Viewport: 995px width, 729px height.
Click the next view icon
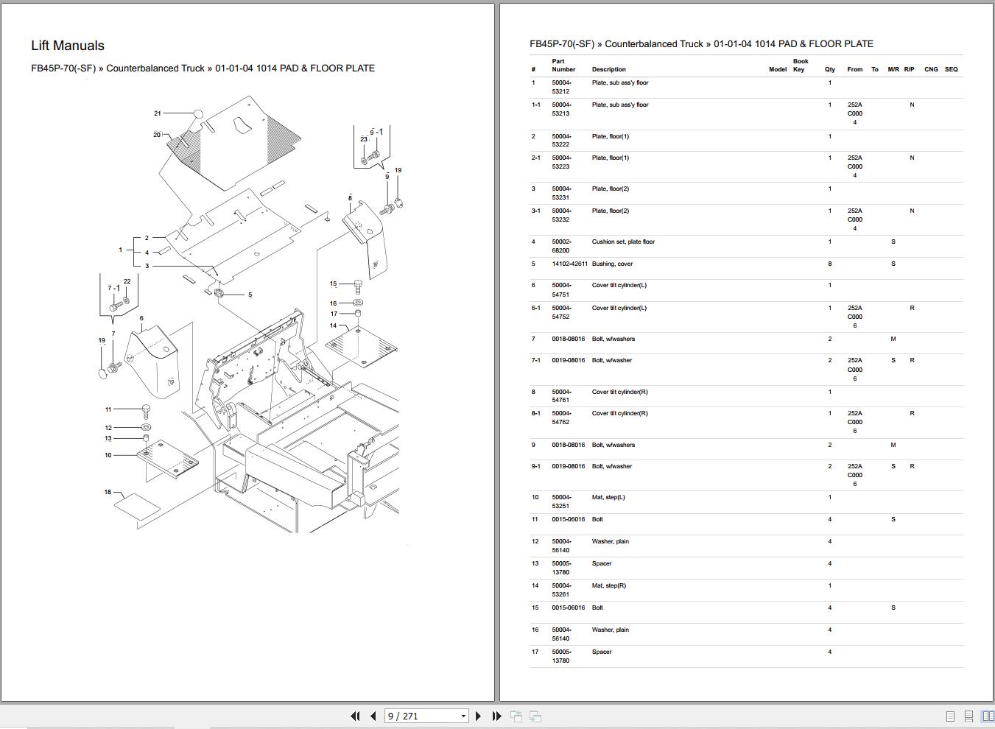(x=535, y=715)
